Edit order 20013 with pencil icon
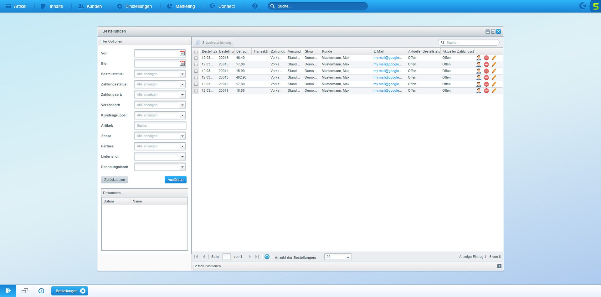The height and width of the screenshot is (297, 601). [x=494, y=78]
